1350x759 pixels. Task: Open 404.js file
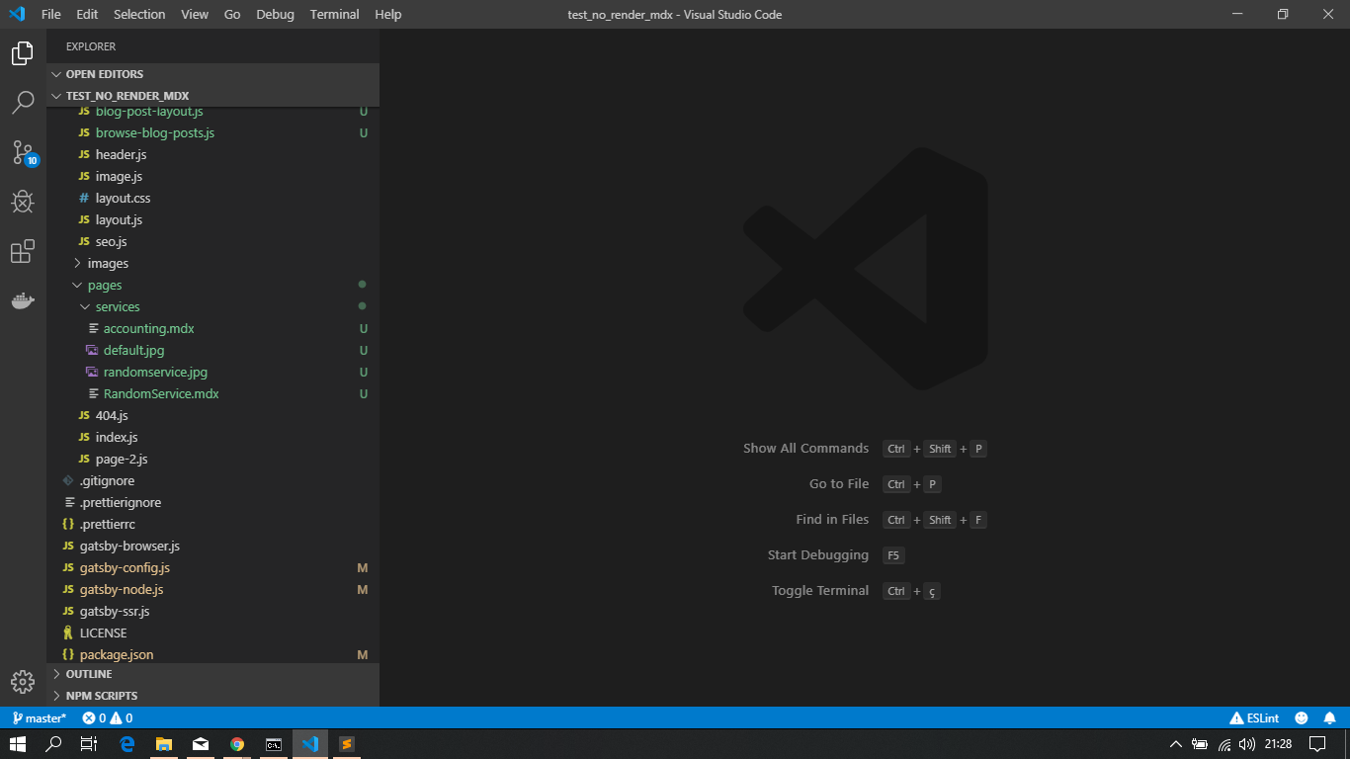(212, 415)
